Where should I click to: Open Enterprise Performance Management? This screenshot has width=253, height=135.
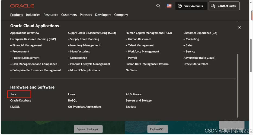coord(36,70)
